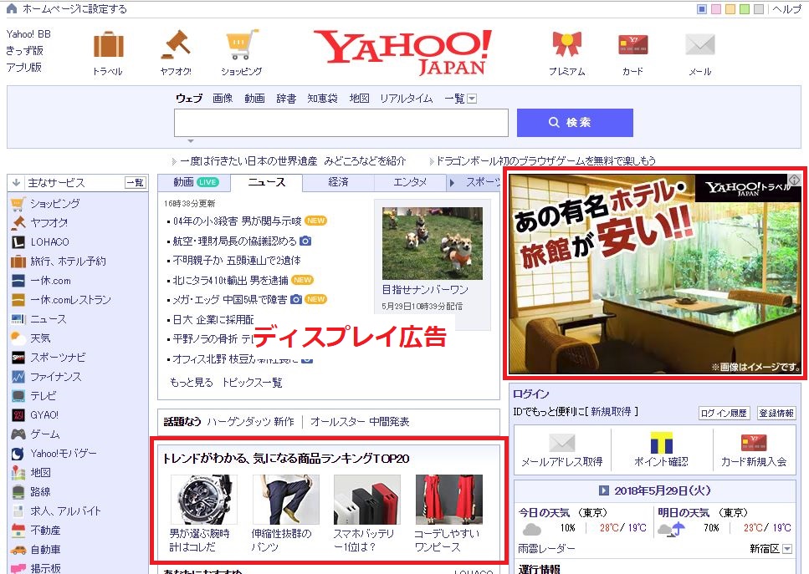809x574 pixels.
Task: Open the 雨雲レーダー link
Action: [546, 549]
